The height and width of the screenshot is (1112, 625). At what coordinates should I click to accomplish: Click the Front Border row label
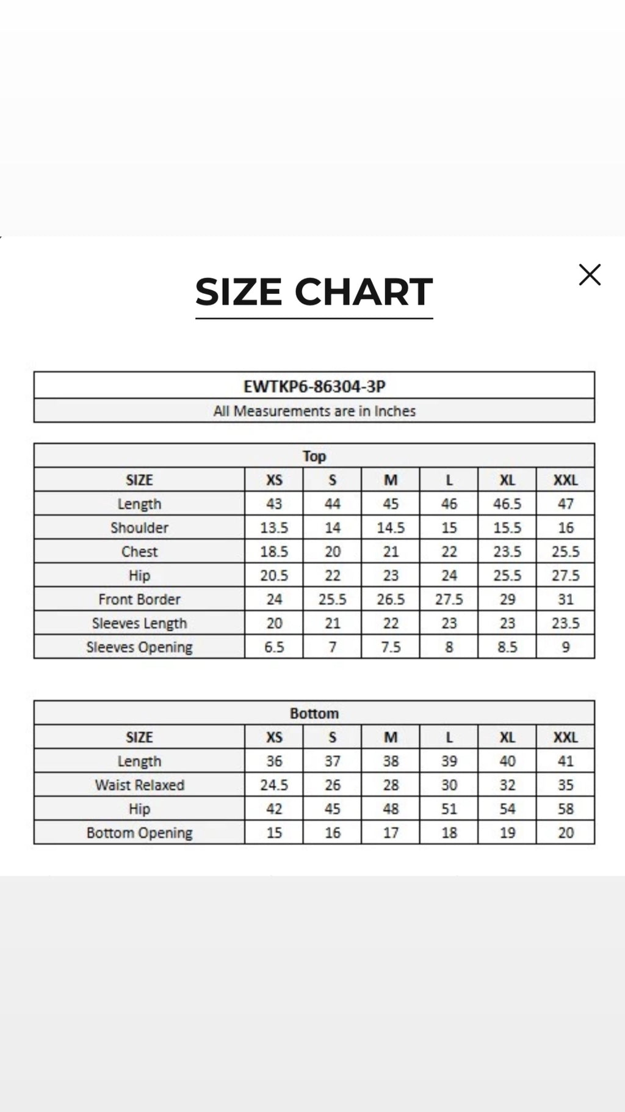(139, 599)
